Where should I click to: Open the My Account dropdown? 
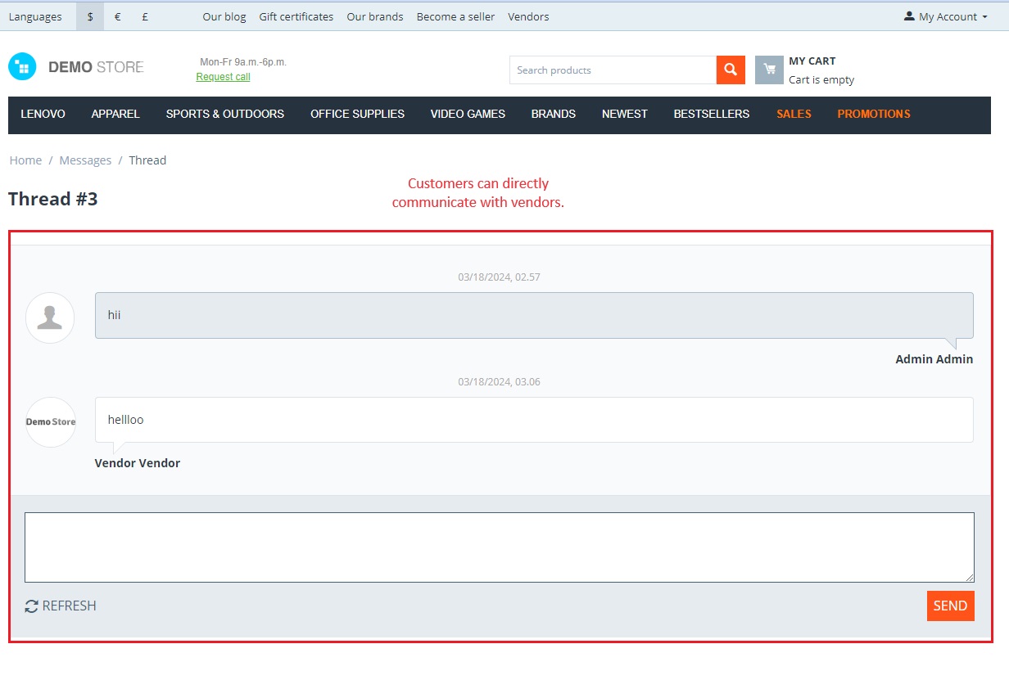pos(946,16)
